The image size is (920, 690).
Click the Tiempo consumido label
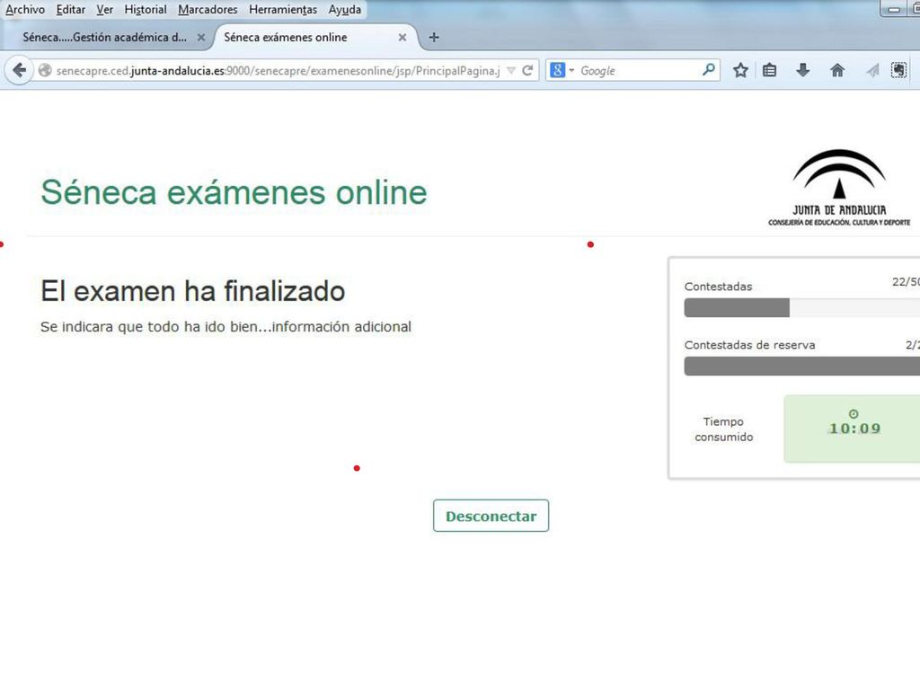[x=723, y=429]
